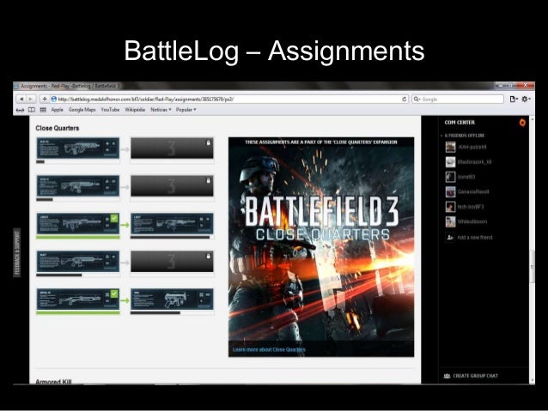Open the gear settings dropdown
Screen dimensions: 548x411
point(526,100)
